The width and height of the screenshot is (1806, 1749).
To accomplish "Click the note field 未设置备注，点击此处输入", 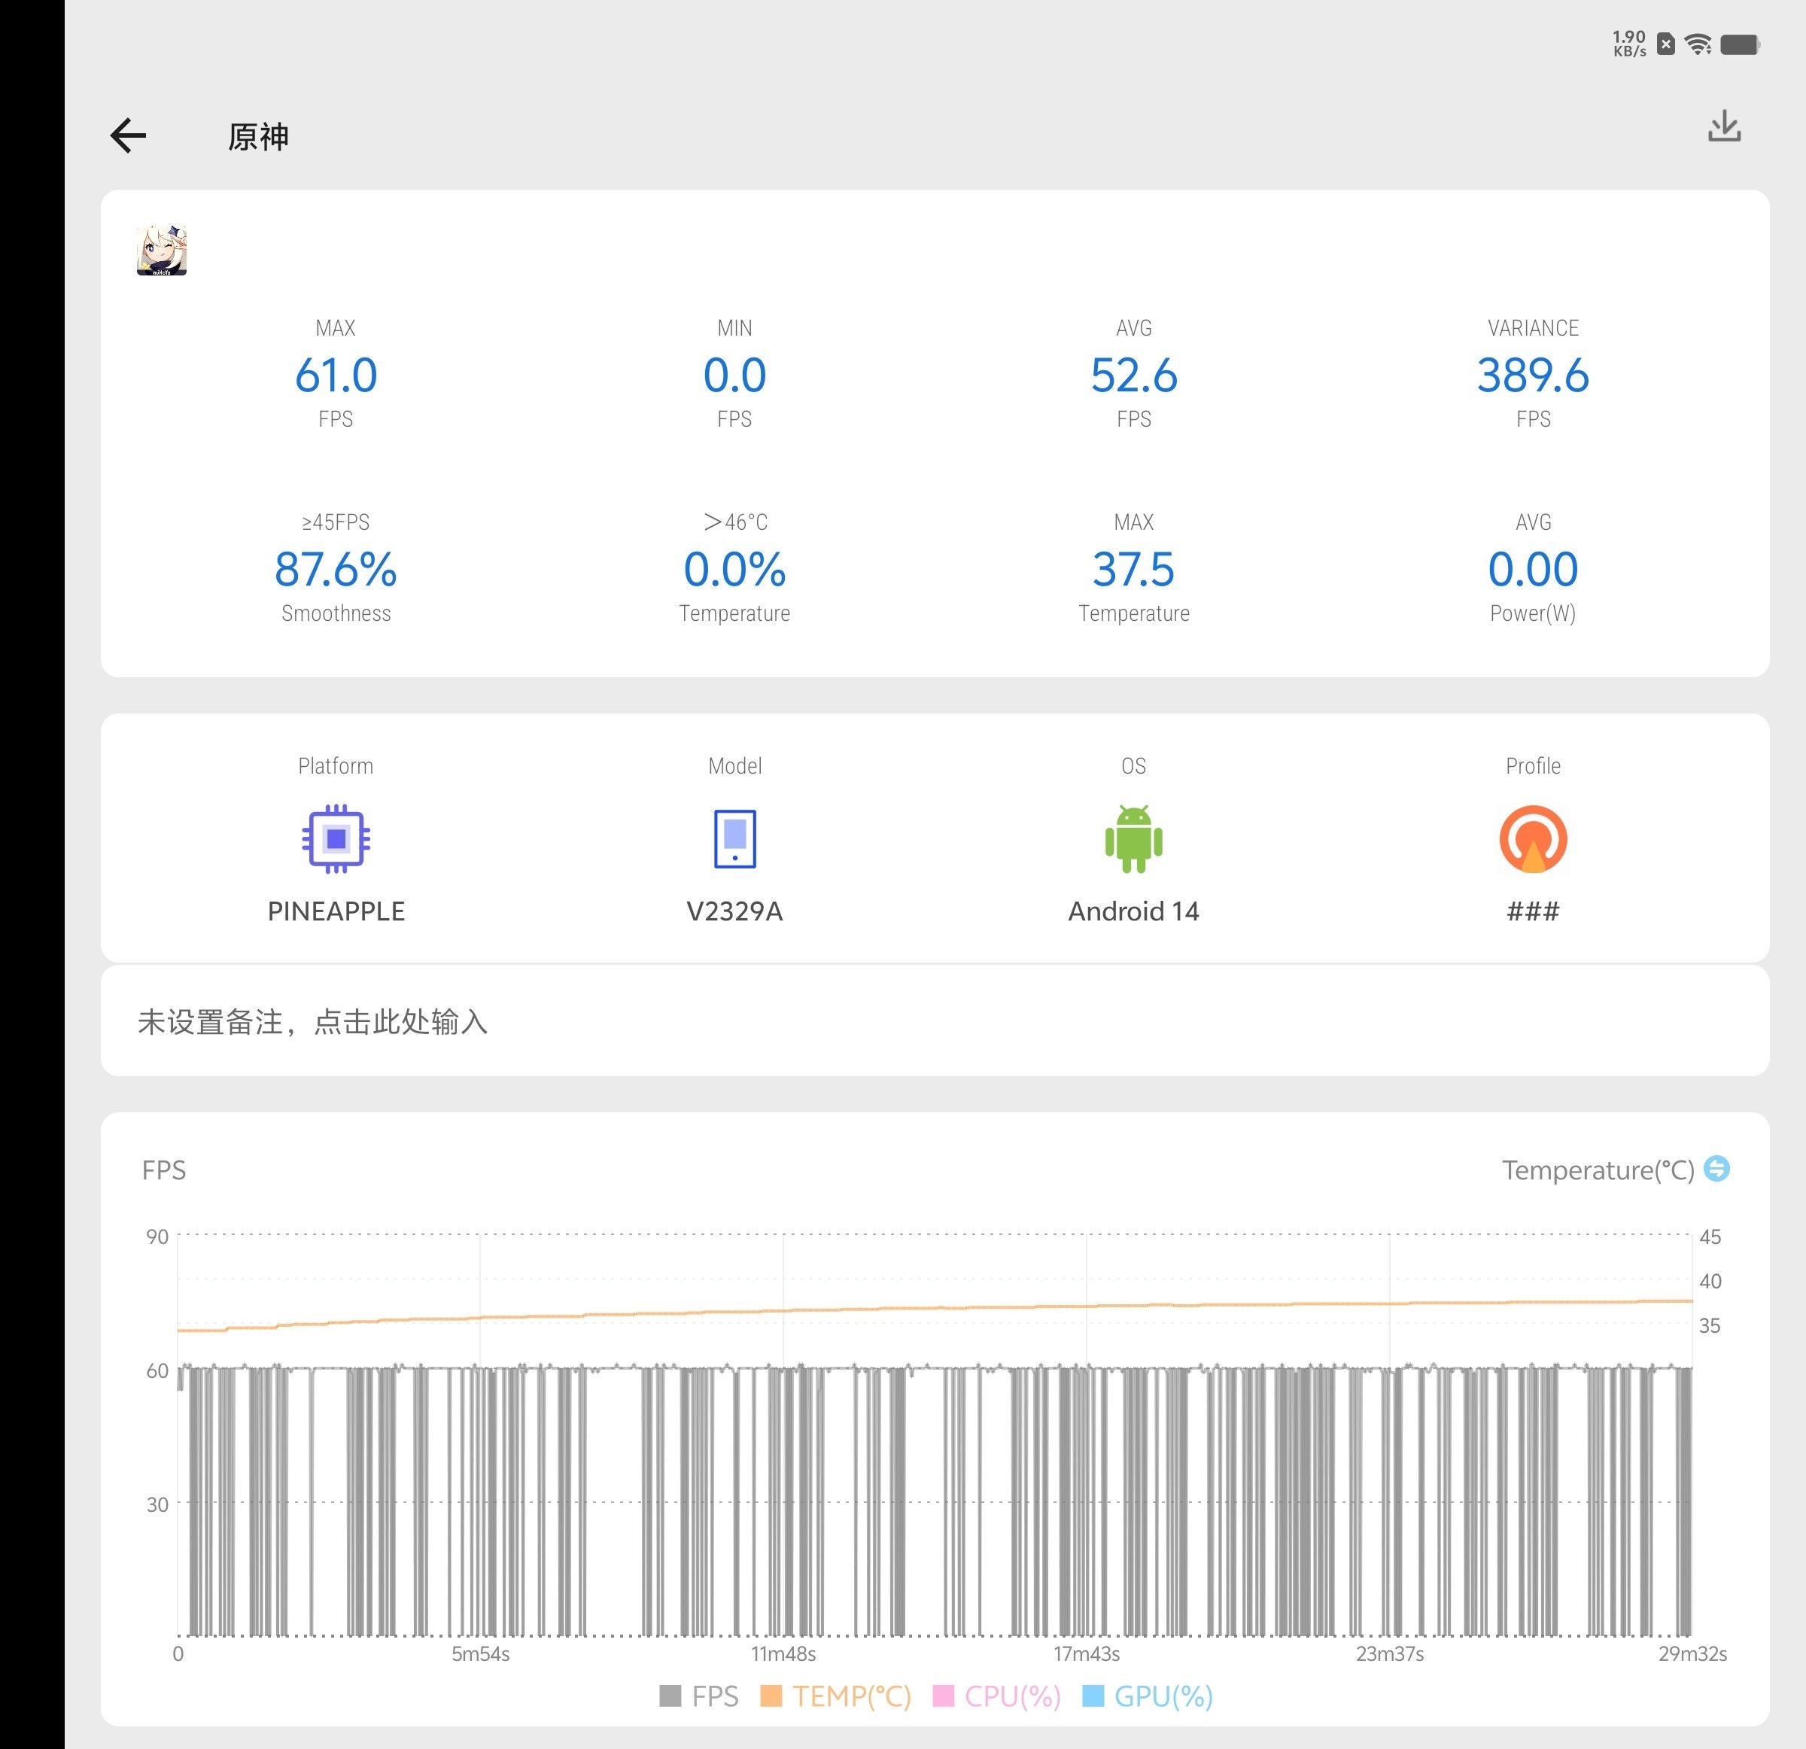I will (935, 1021).
